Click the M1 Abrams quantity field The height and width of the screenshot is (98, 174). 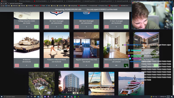click(27, 65)
